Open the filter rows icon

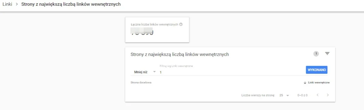click(327, 54)
